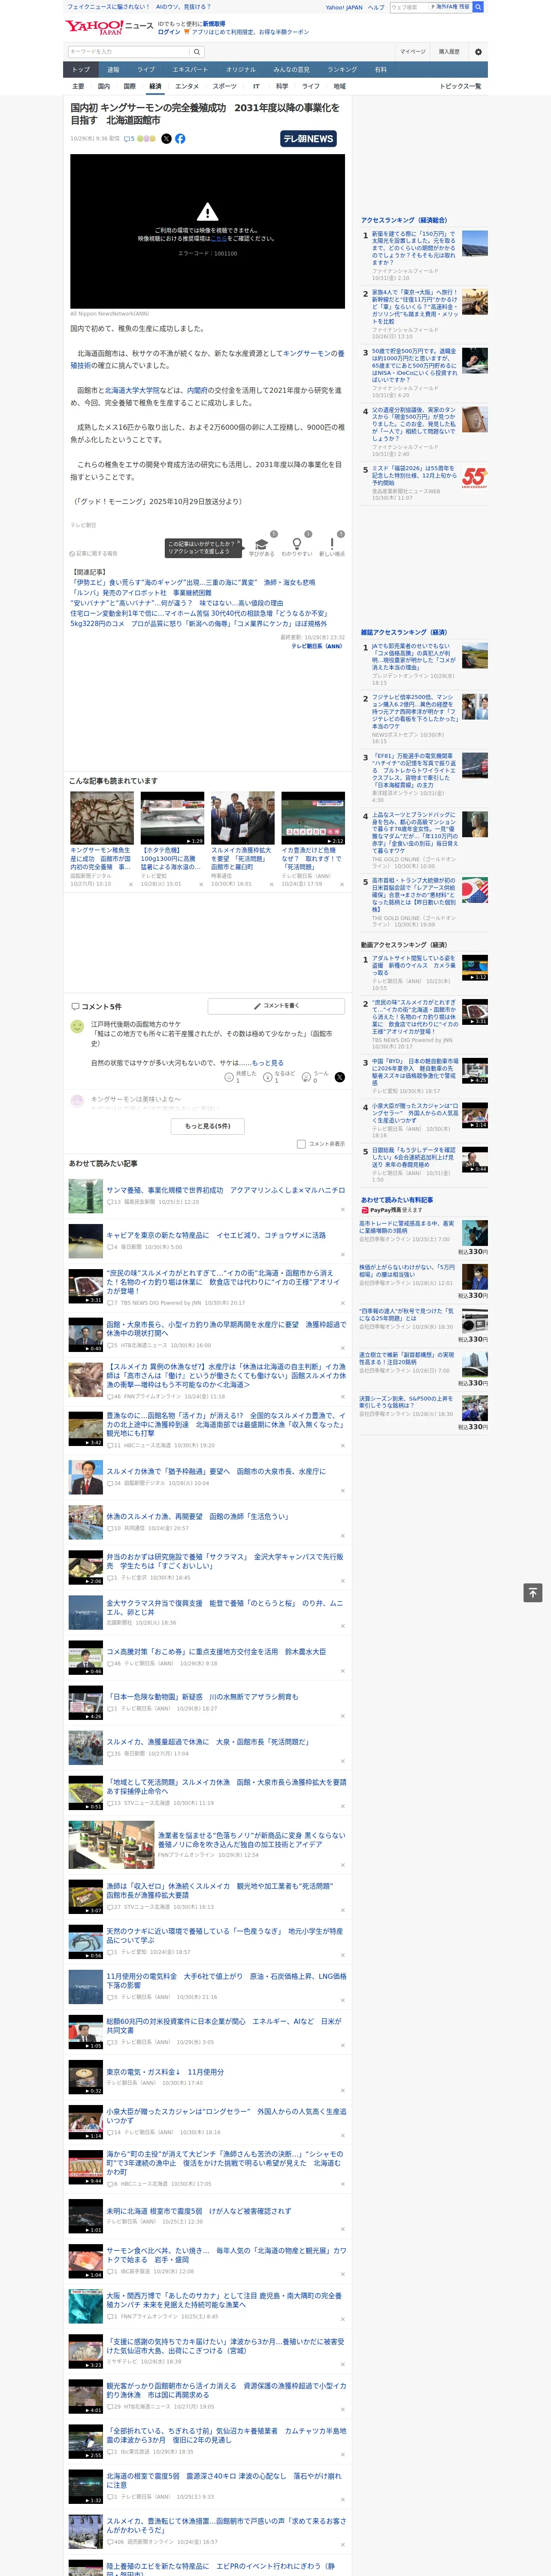Open the 有料 tab

coord(380,70)
